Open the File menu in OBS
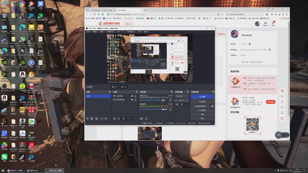 (x=88, y=32)
